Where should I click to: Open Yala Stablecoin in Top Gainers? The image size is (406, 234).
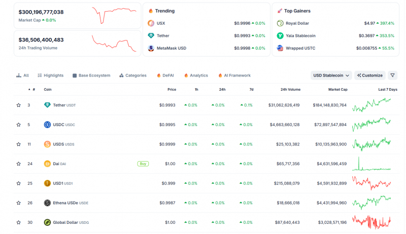300,35
